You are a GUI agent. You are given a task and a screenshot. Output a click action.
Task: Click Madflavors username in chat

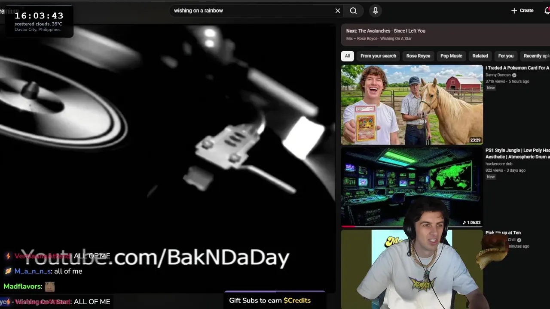[x=22, y=286]
